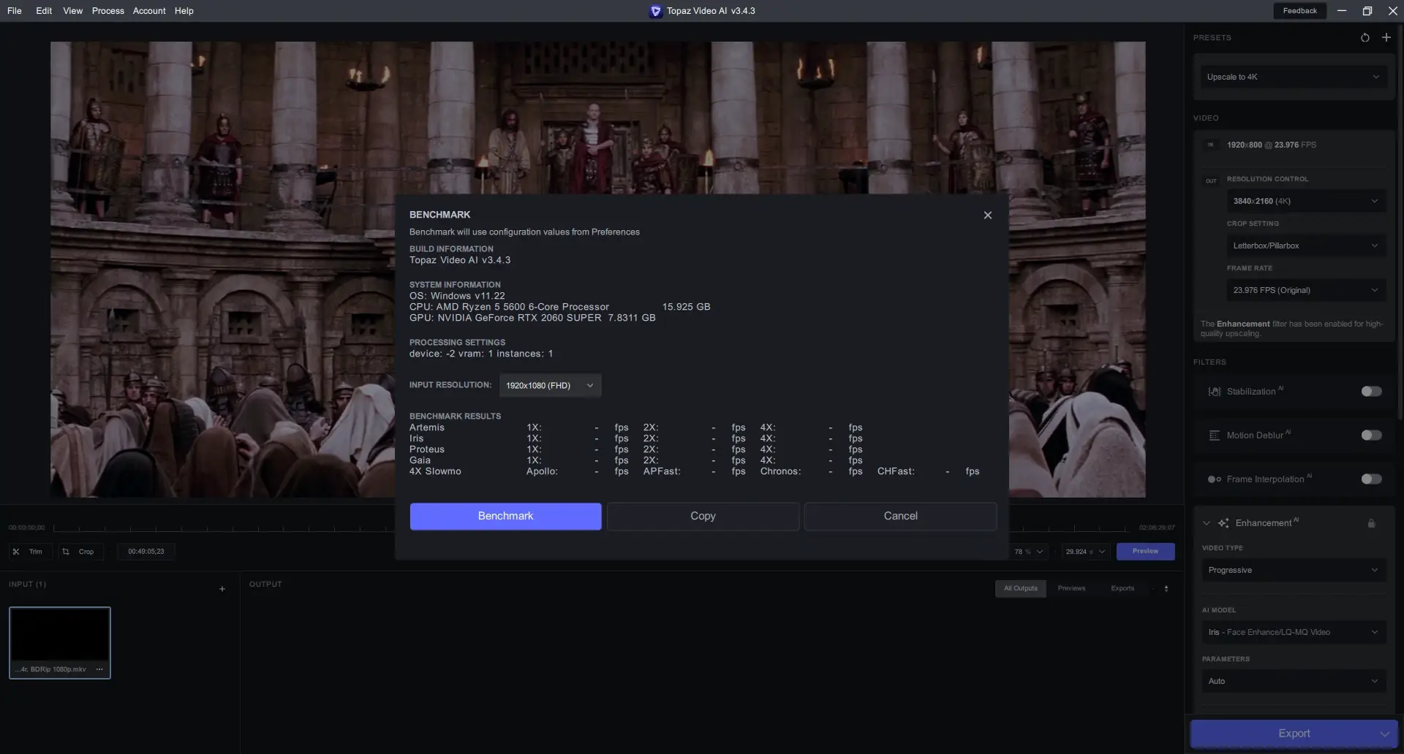Open the Iris AI model dropdown
Image resolution: width=1404 pixels, height=754 pixels.
coord(1294,632)
